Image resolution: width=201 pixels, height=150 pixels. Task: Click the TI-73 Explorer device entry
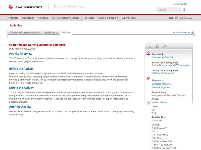[x=159, y=128]
